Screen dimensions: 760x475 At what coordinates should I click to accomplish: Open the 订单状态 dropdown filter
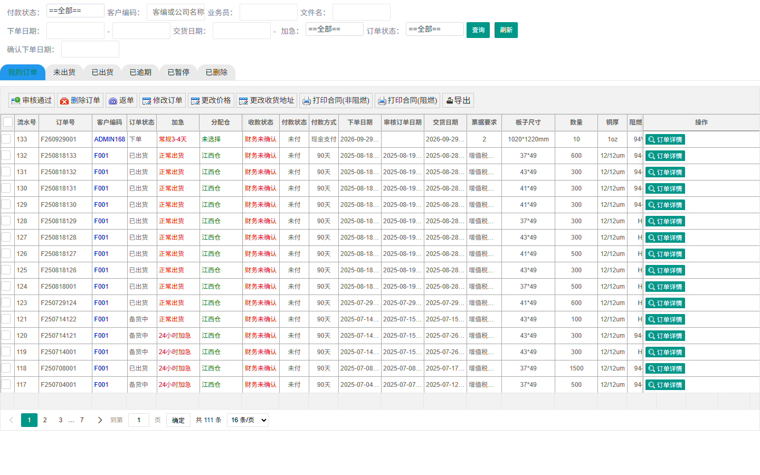[435, 29]
